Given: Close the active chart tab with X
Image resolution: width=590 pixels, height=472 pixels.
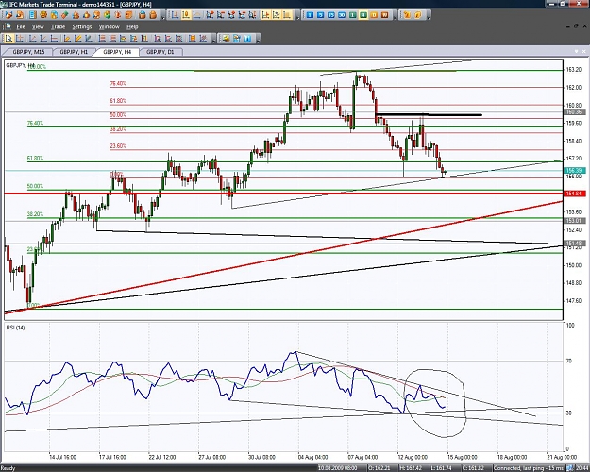Looking at the screenshot, I should pyautogui.click(x=584, y=51).
